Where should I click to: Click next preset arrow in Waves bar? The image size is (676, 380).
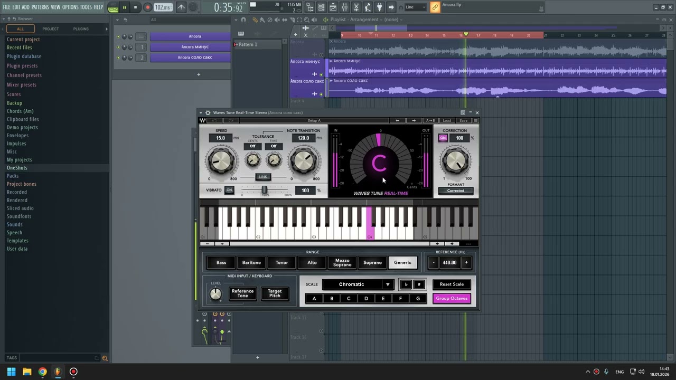click(414, 120)
